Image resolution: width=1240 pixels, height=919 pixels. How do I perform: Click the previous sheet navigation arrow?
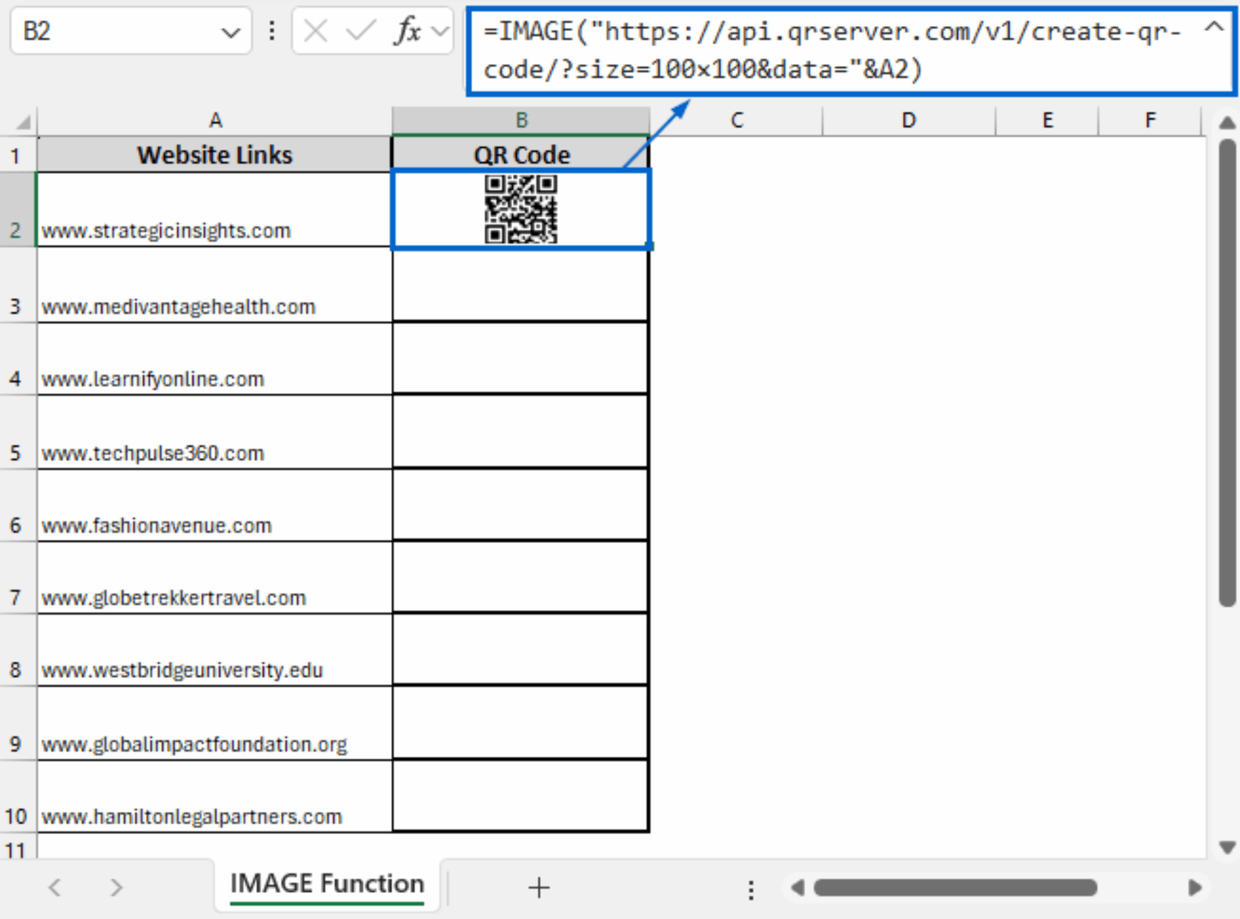click(x=55, y=888)
